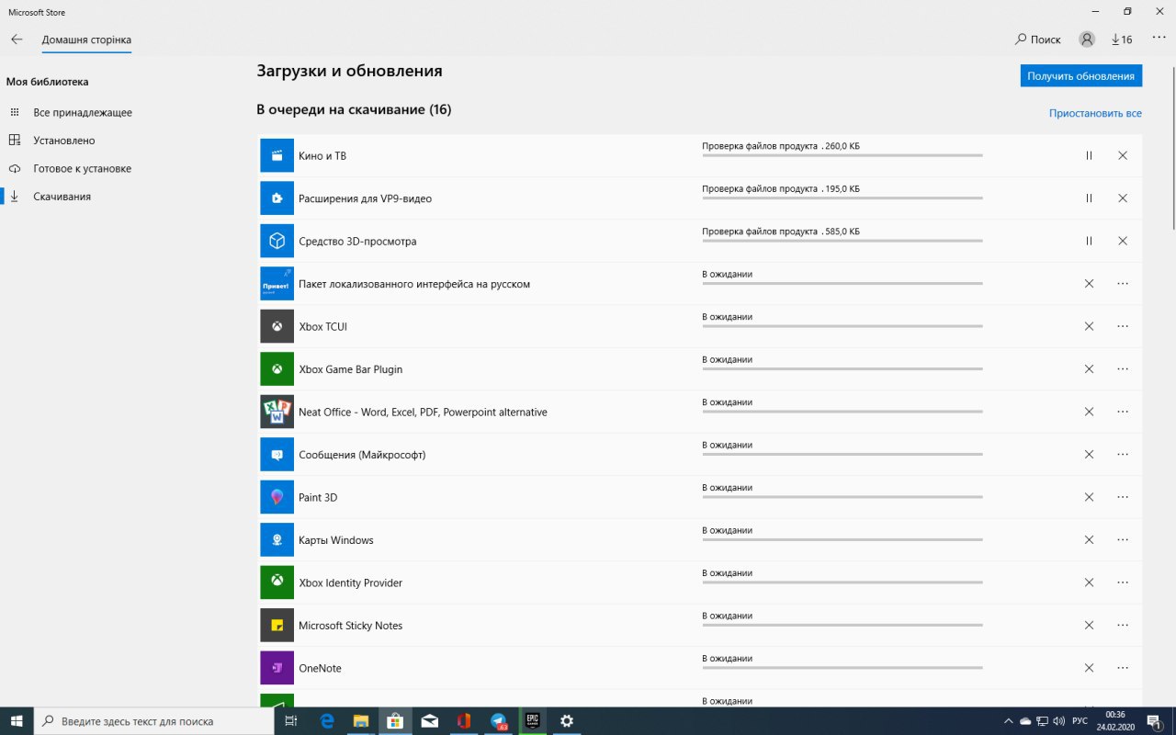Open more options for OneNote
The image size is (1176, 735).
click(1123, 668)
